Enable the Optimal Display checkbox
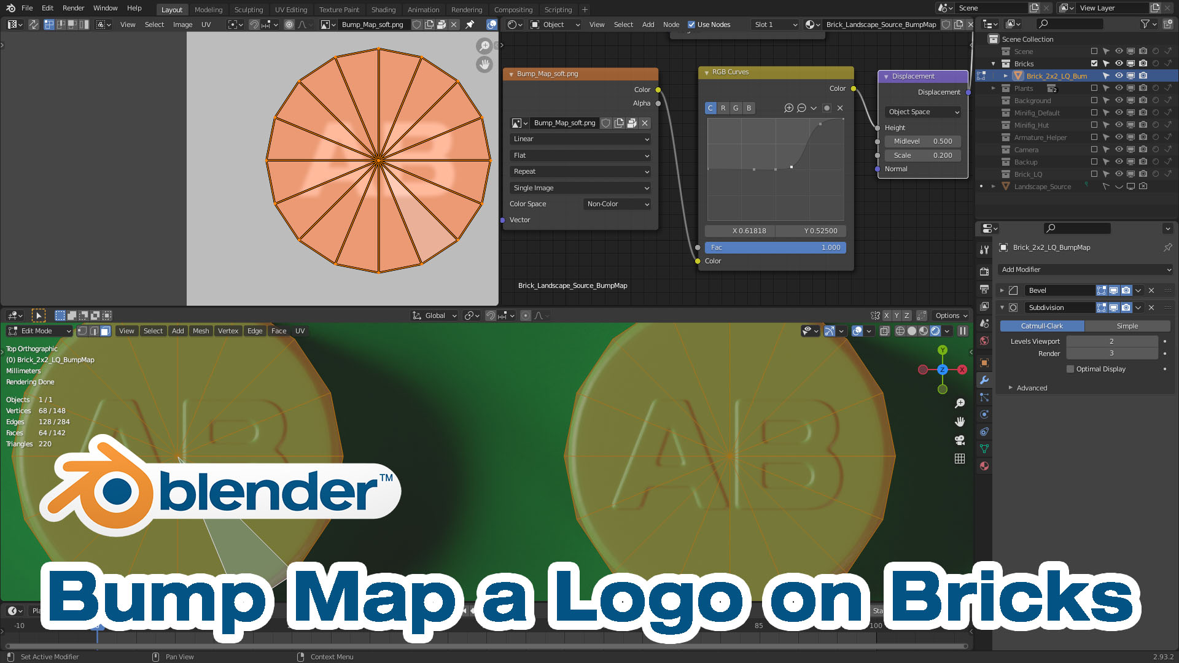 [1070, 369]
